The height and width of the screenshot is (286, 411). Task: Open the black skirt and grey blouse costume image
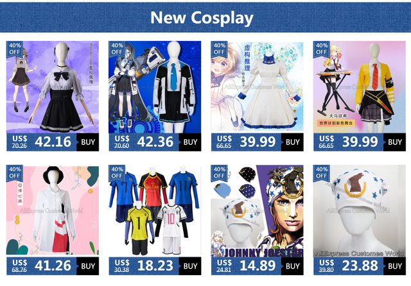(53, 87)
